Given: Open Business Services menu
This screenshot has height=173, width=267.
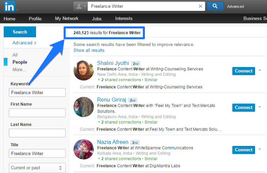Looking at the screenshot, I should click(x=255, y=19).
